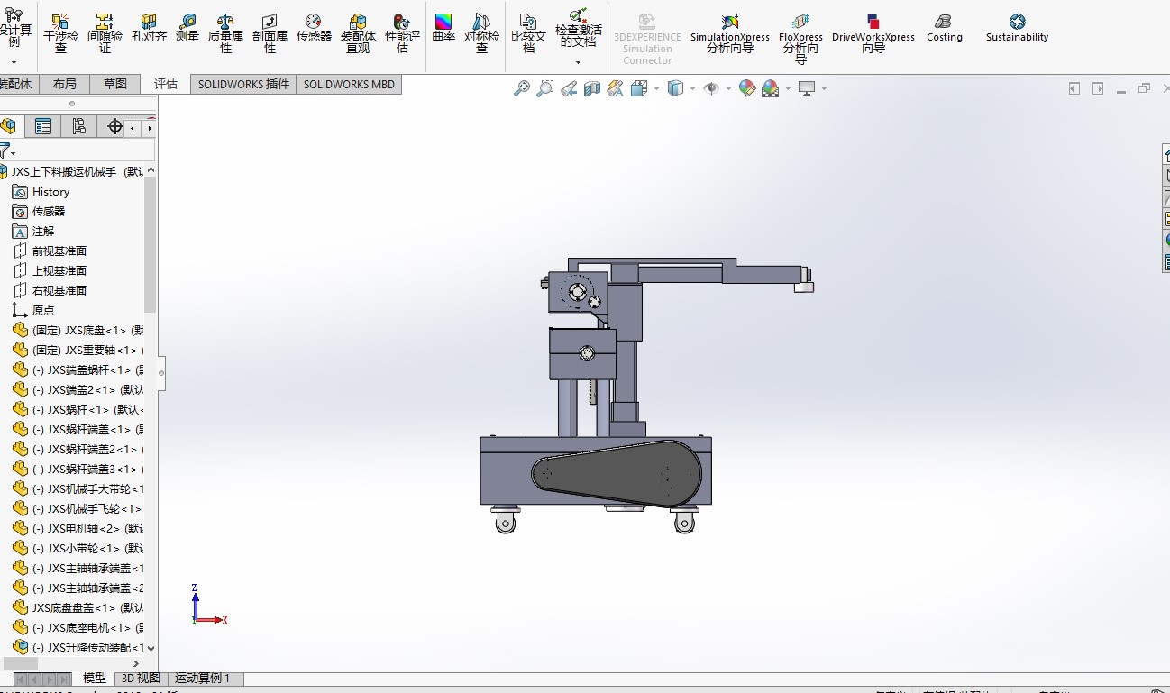Screen dimensions: 1170x693
Task: Click the Dynamic Annotation Views icon
Action: [616, 88]
